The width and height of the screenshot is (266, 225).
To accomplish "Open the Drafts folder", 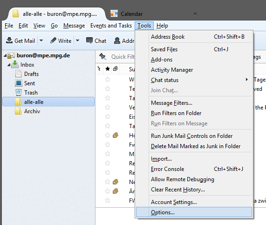I will 31,74.
